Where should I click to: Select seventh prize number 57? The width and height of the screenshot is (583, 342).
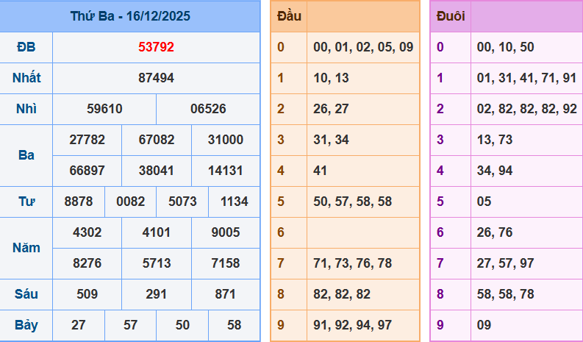(130, 325)
